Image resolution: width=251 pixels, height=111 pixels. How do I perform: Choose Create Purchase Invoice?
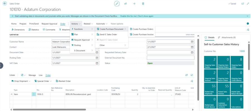click(142, 34)
